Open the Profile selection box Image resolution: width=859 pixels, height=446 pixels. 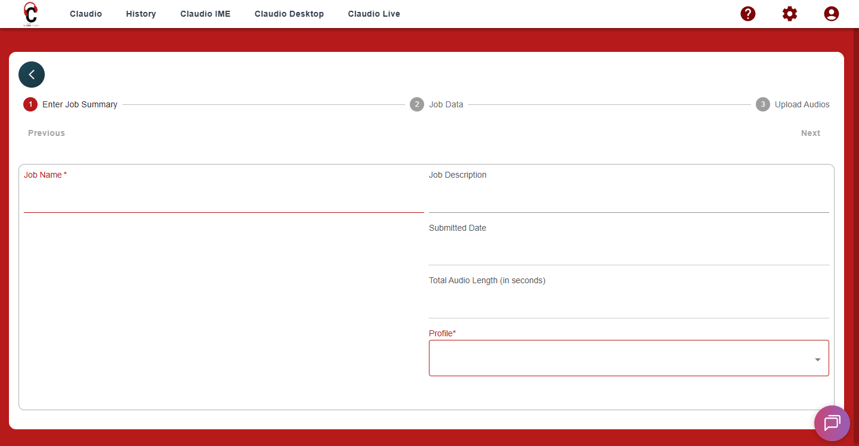[620, 358]
